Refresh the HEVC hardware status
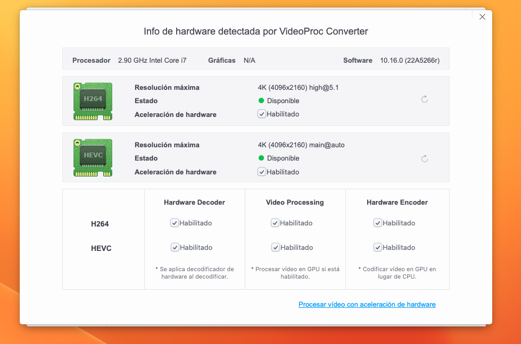 pyautogui.click(x=424, y=158)
